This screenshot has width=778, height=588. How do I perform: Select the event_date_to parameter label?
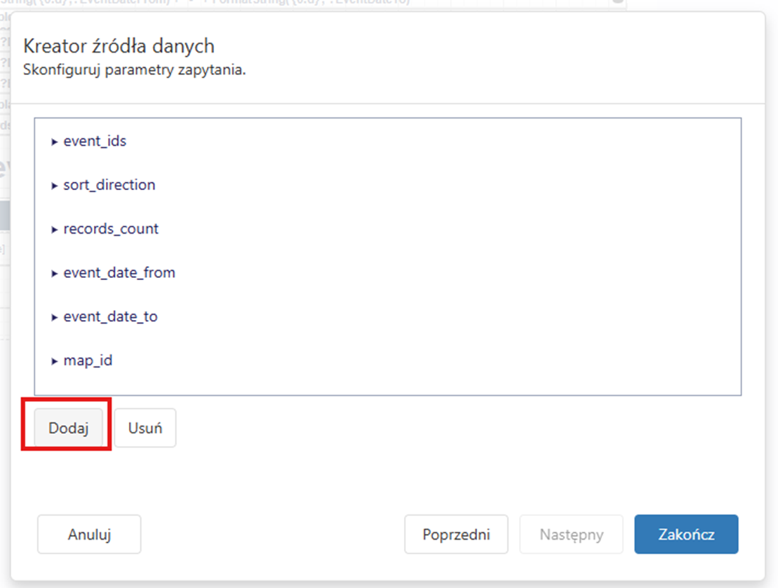click(x=110, y=317)
